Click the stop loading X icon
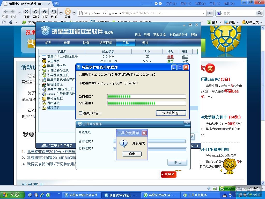265x199 pixels. [27, 11]
